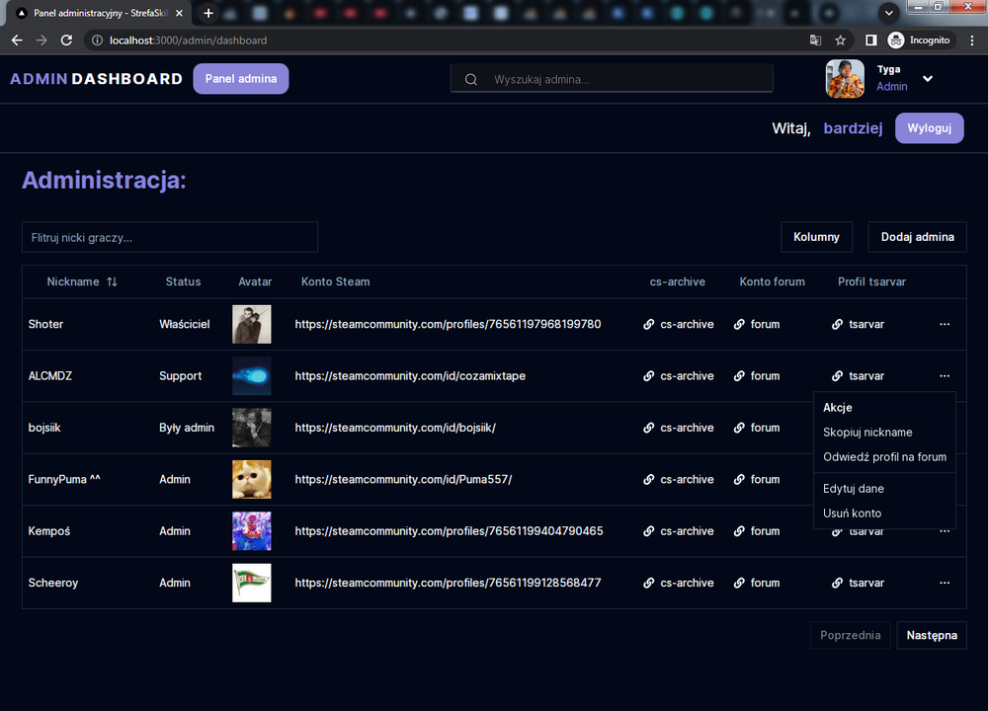Screen dimensions: 988x711
Task: Open the Puma557 Steam URL
Action: [x=403, y=479]
